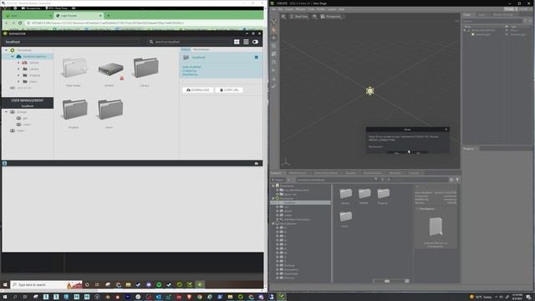Select Add Server in Navigator tree

20,88
